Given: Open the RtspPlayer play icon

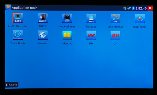Looking at the screenshot, I should pos(140,18).
